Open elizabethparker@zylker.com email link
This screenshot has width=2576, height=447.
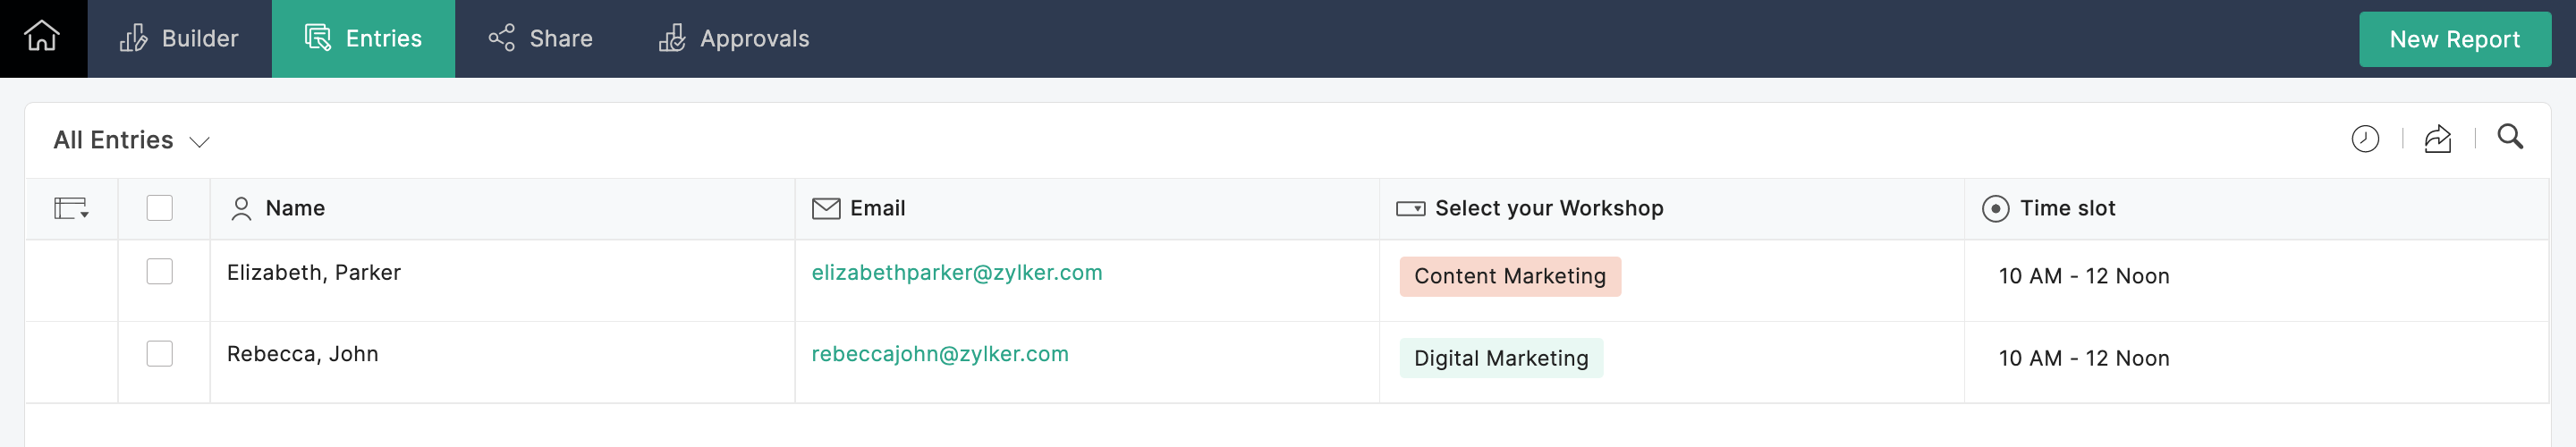[x=956, y=273]
